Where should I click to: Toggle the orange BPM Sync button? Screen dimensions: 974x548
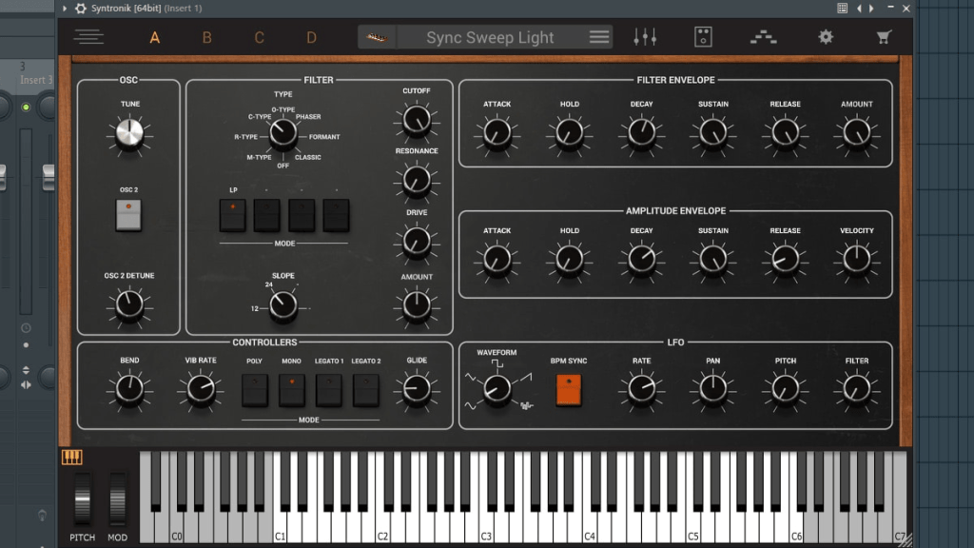(569, 390)
